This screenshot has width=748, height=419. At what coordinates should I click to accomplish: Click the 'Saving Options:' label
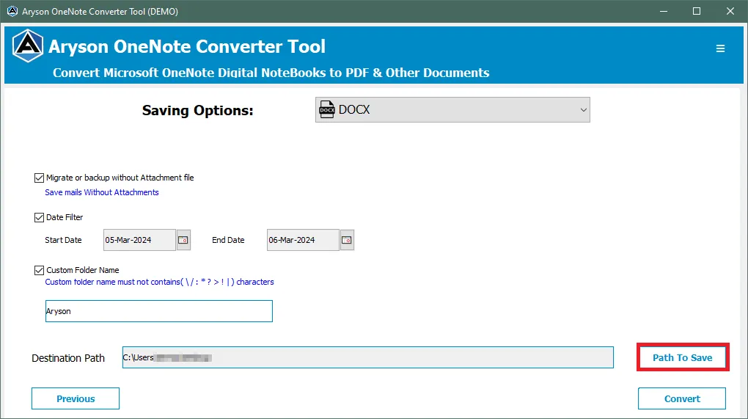(x=197, y=111)
